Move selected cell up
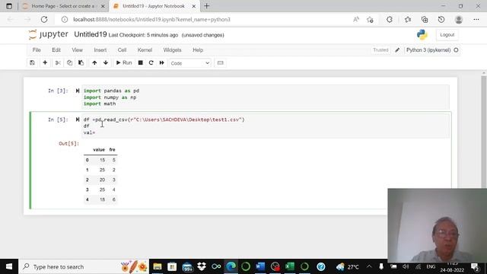 94,62
